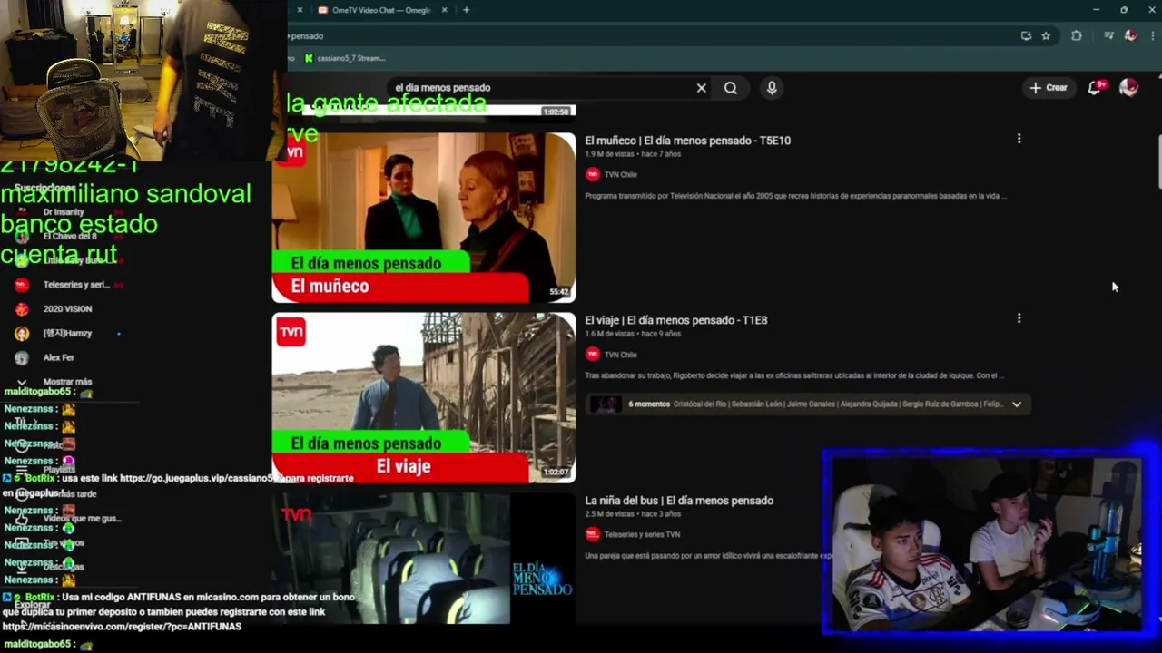Open title El muñeco | El día menos pensado - T5E10
The image size is (1162, 653).
click(687, 141)
